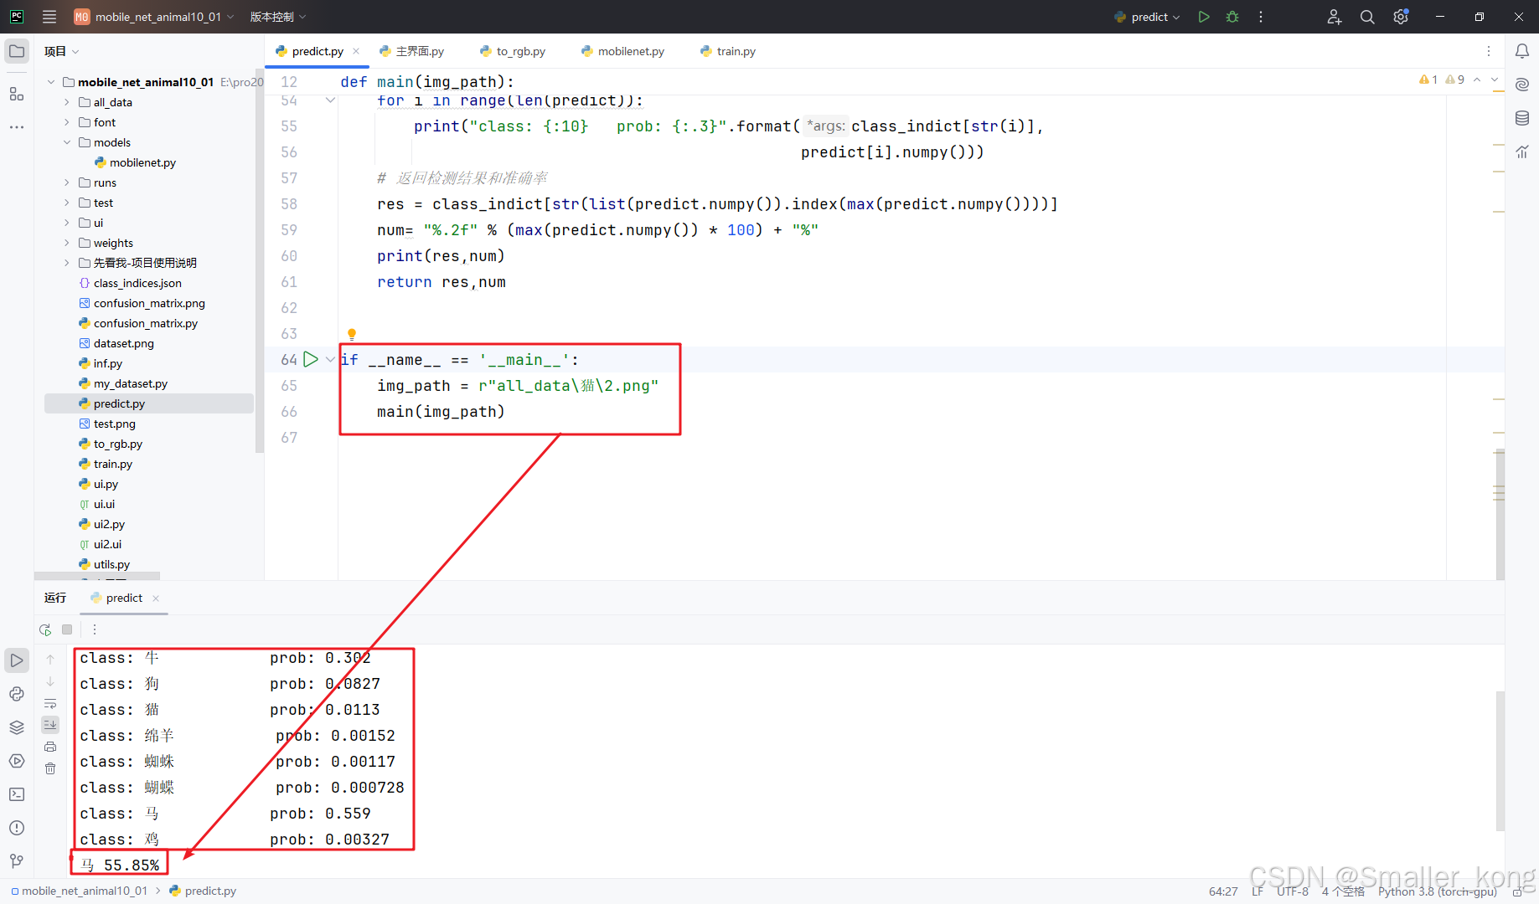Expand the runs folder

click(x=67, y=182)
